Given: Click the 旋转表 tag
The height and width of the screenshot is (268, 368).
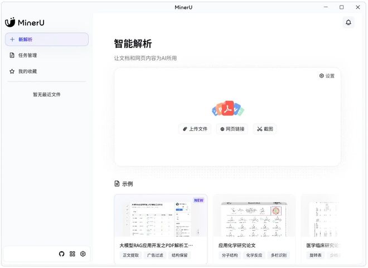Looking at the screenshot, I should click(316, 255).
